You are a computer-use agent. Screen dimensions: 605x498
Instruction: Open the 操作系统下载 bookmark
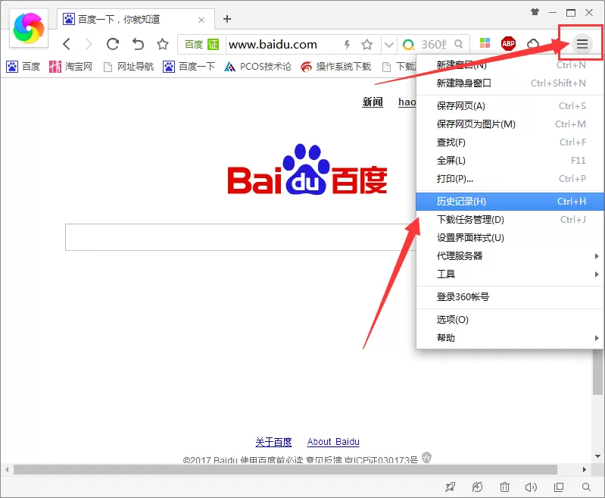tap(336, 67)
